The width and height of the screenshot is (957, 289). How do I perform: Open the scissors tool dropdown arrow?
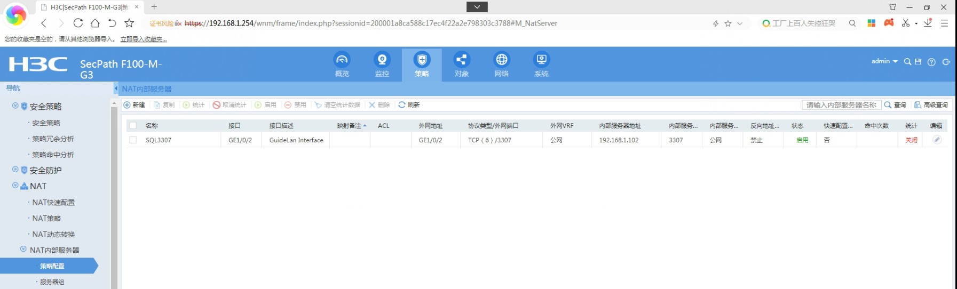point(916,23)
